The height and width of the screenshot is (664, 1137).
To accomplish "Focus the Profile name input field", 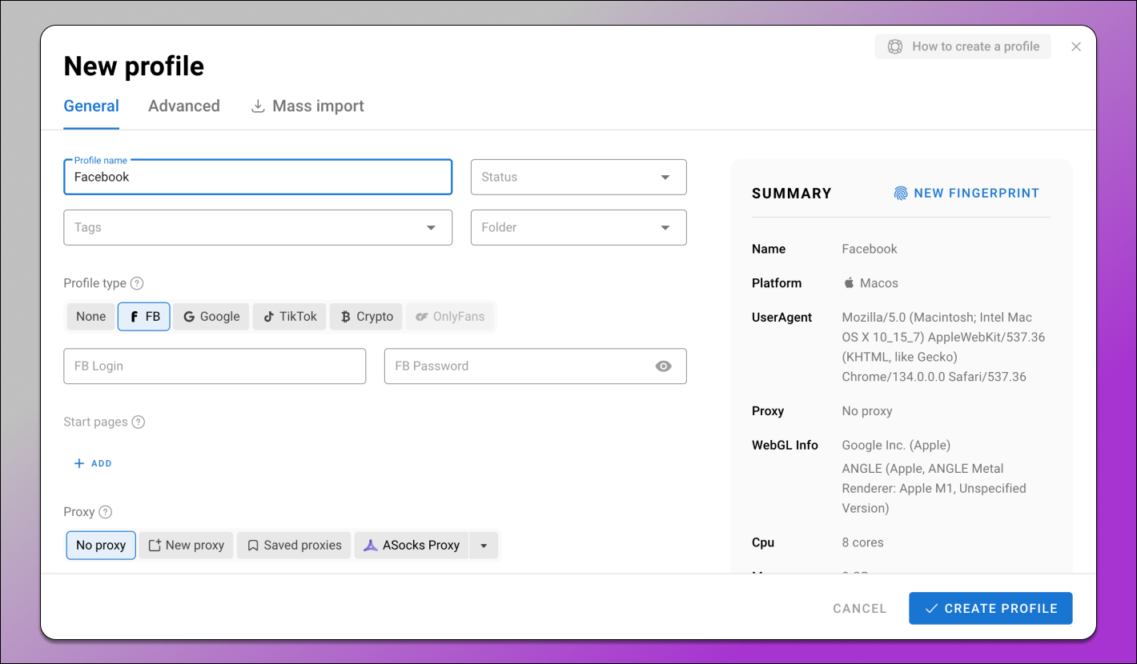I will 258,177.
